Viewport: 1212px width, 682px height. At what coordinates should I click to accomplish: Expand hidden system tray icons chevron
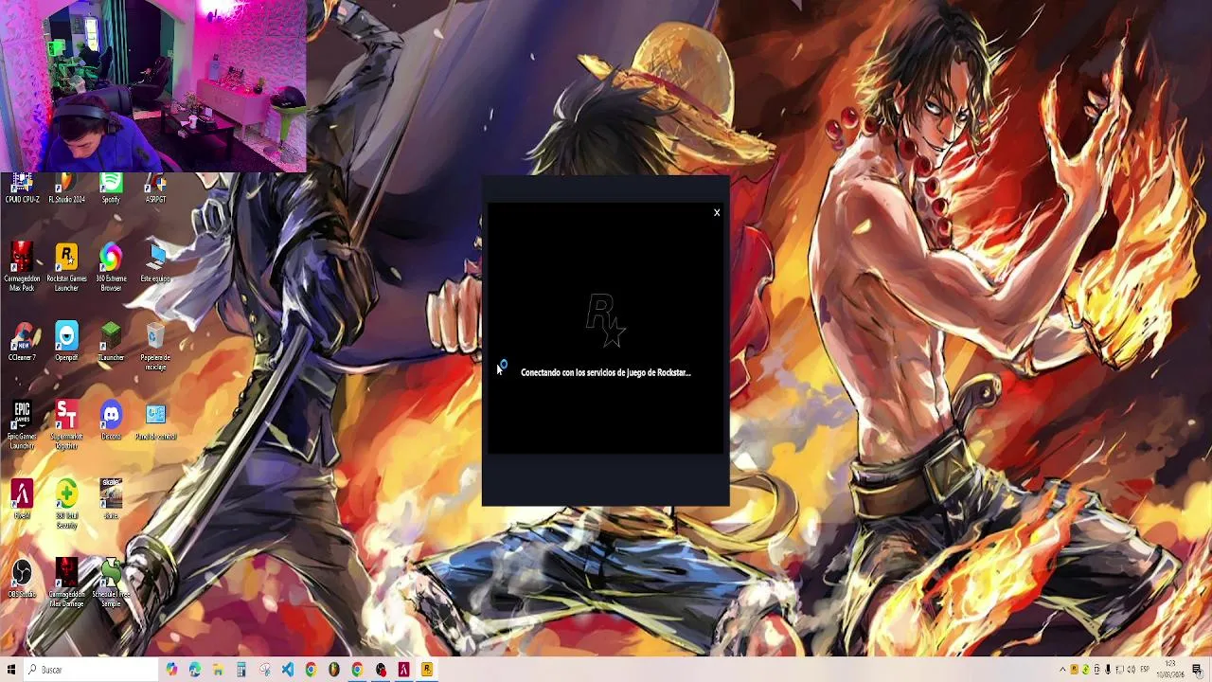click(x=1062, y=670)
